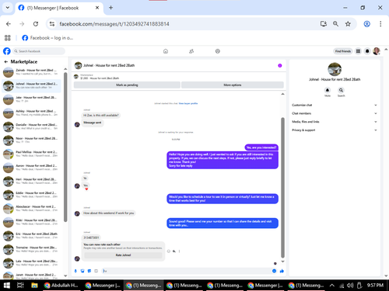
Task: Open Chrome tab search dropdown arrow
Action: click(x=8, y=8)
